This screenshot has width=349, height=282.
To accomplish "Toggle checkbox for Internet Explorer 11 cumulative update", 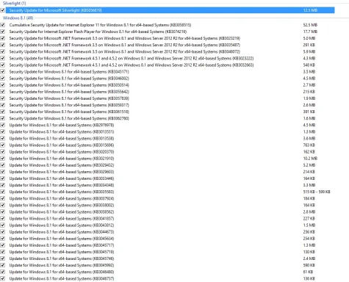I will pos(3,25).
